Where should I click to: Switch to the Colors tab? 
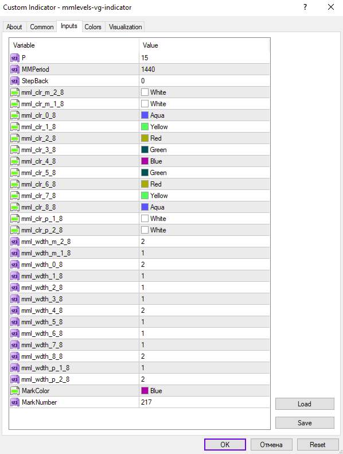[x=93, y=27]
